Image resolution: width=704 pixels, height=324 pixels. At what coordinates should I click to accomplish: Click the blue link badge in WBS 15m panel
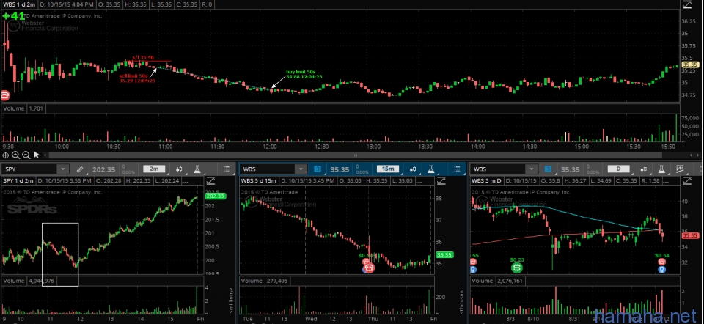[x=318, y=169]
